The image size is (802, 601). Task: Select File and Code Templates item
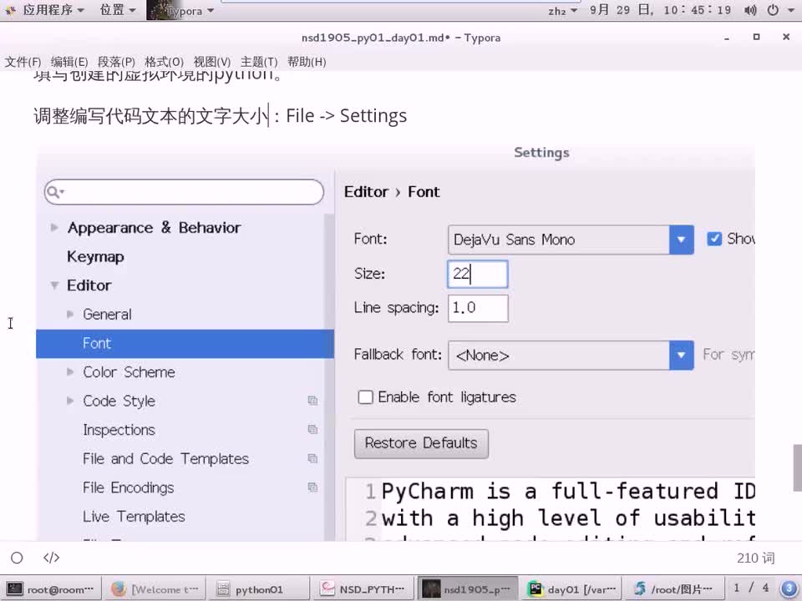pyautogui.click(x=165, y=459)
